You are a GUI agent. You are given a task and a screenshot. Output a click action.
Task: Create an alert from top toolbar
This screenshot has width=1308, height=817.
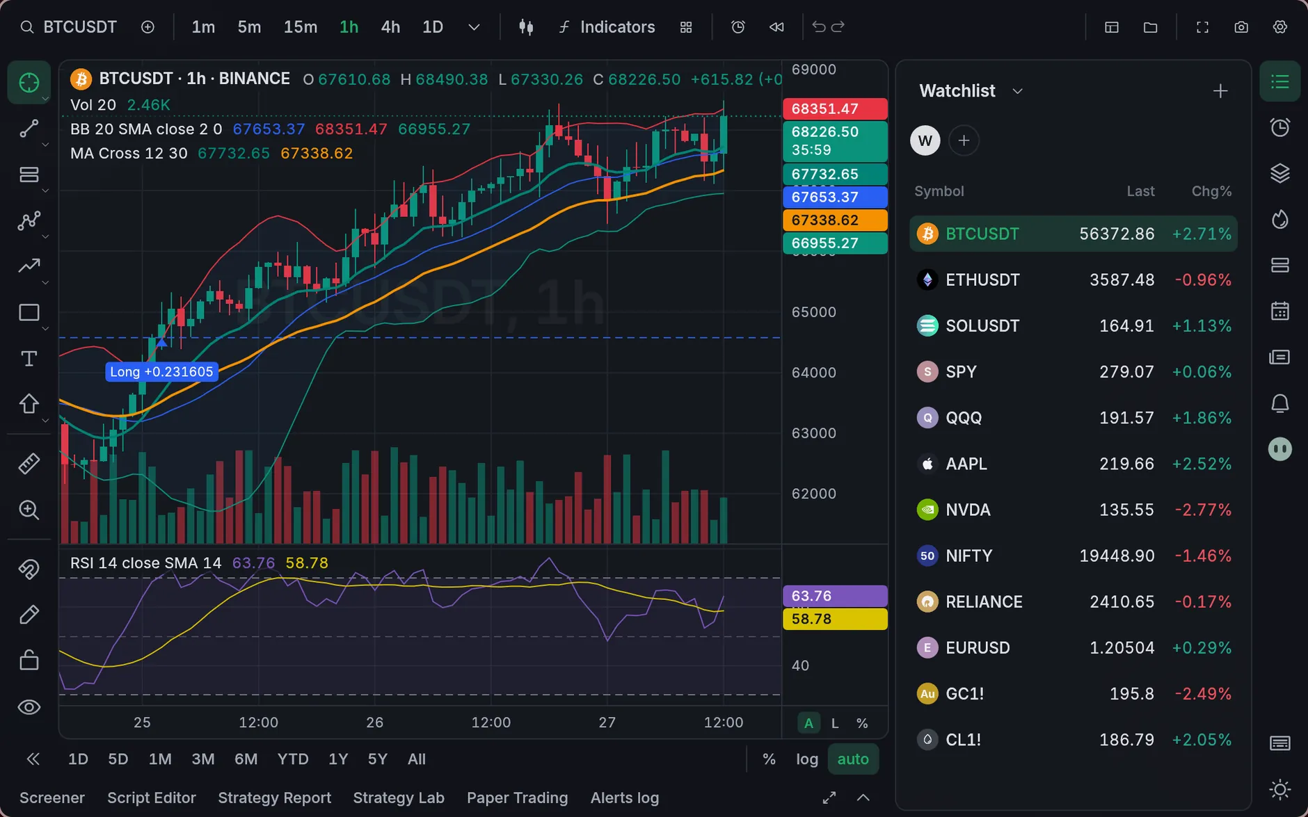click(738, 27)
